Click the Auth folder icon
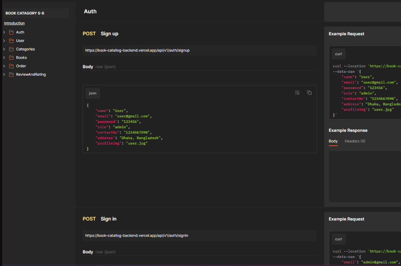This screenshot has width=401, height=266. pyautogui.click(x=11, y=32)
